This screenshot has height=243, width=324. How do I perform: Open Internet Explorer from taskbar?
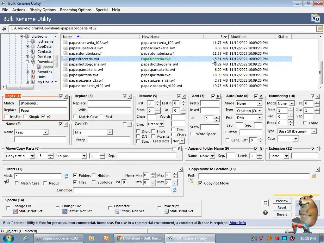tap(25, 238)
